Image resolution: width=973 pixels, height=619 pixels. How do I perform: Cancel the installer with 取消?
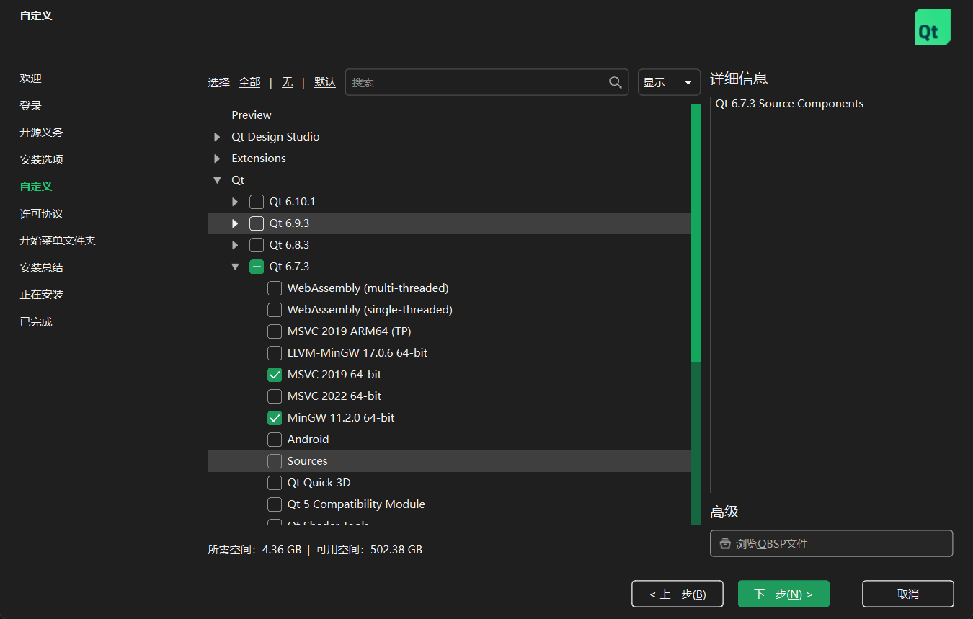[908, 594]
